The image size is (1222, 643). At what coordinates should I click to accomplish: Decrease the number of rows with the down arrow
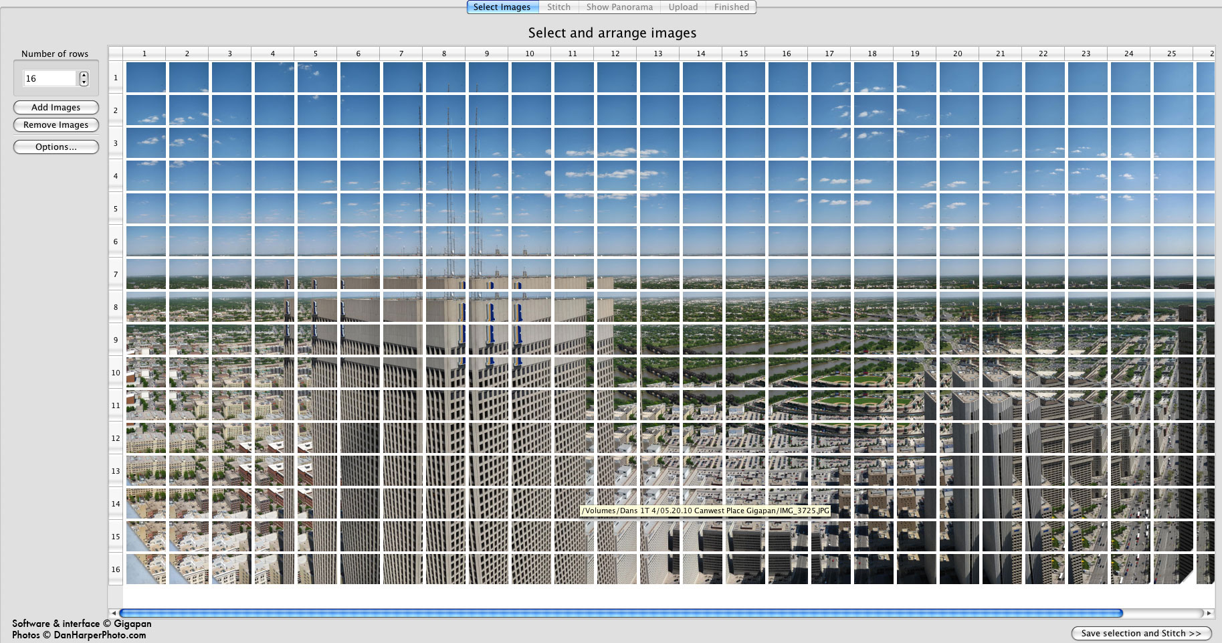click(84, 82)
